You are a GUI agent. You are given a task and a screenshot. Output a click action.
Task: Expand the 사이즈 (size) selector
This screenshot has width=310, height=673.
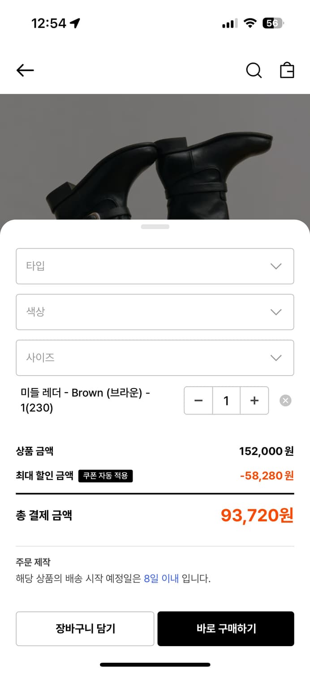155,358
